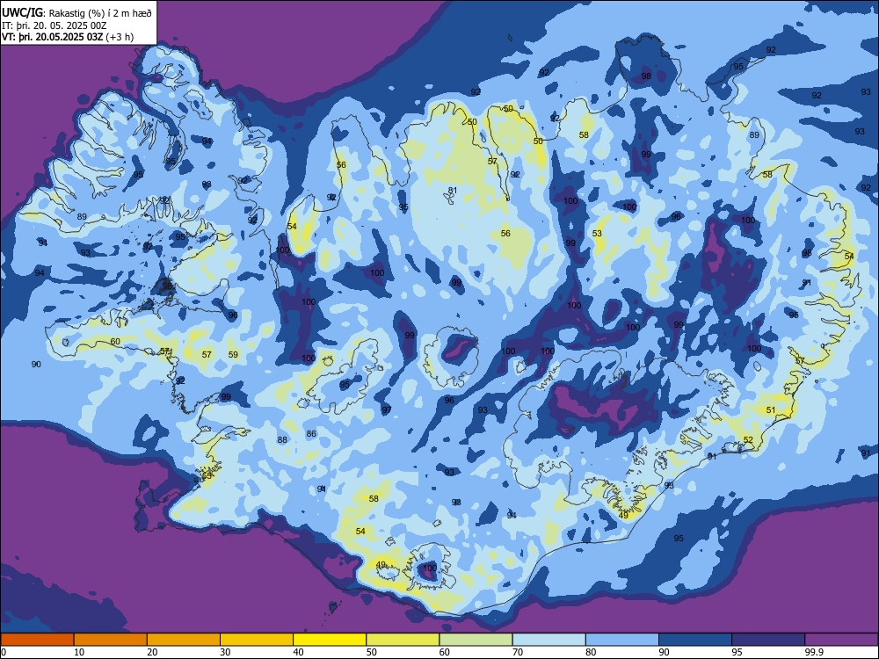Image resolution: width=879 pixels, height=659 pixels.
Task: Click the map value '59' in the west
Action: click(233, 355)
